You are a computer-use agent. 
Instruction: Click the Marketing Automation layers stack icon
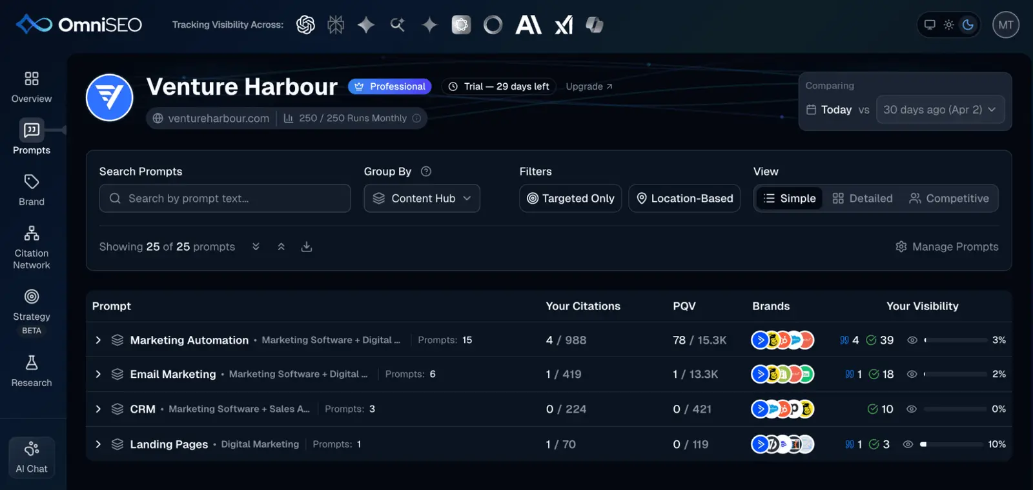[117, 340]
